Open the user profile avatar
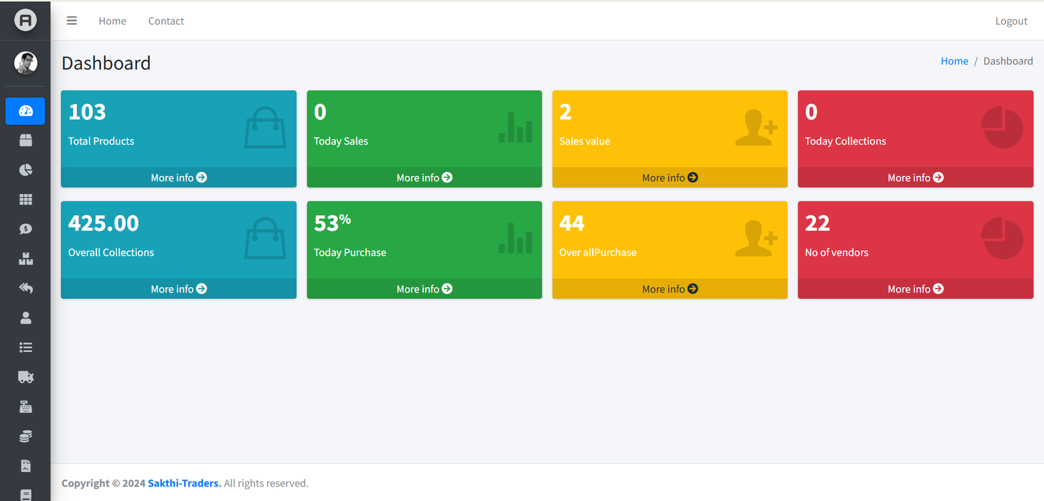Screen dimensions: 1044x501 click(25, 63)
